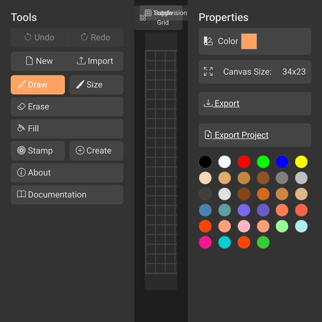Open the brush Size tool

(96, 85)
